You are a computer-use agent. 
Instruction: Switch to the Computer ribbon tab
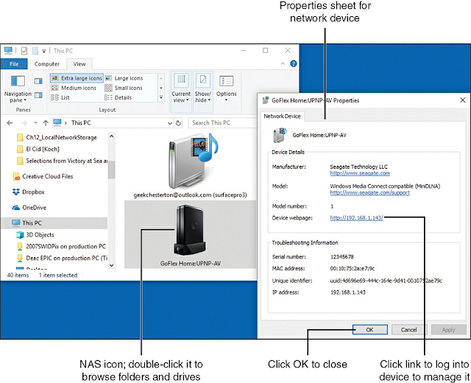click(x=47, y=64)
